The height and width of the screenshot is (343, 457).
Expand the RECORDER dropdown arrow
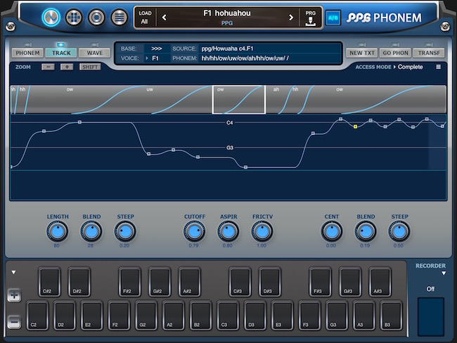point(444,273)
